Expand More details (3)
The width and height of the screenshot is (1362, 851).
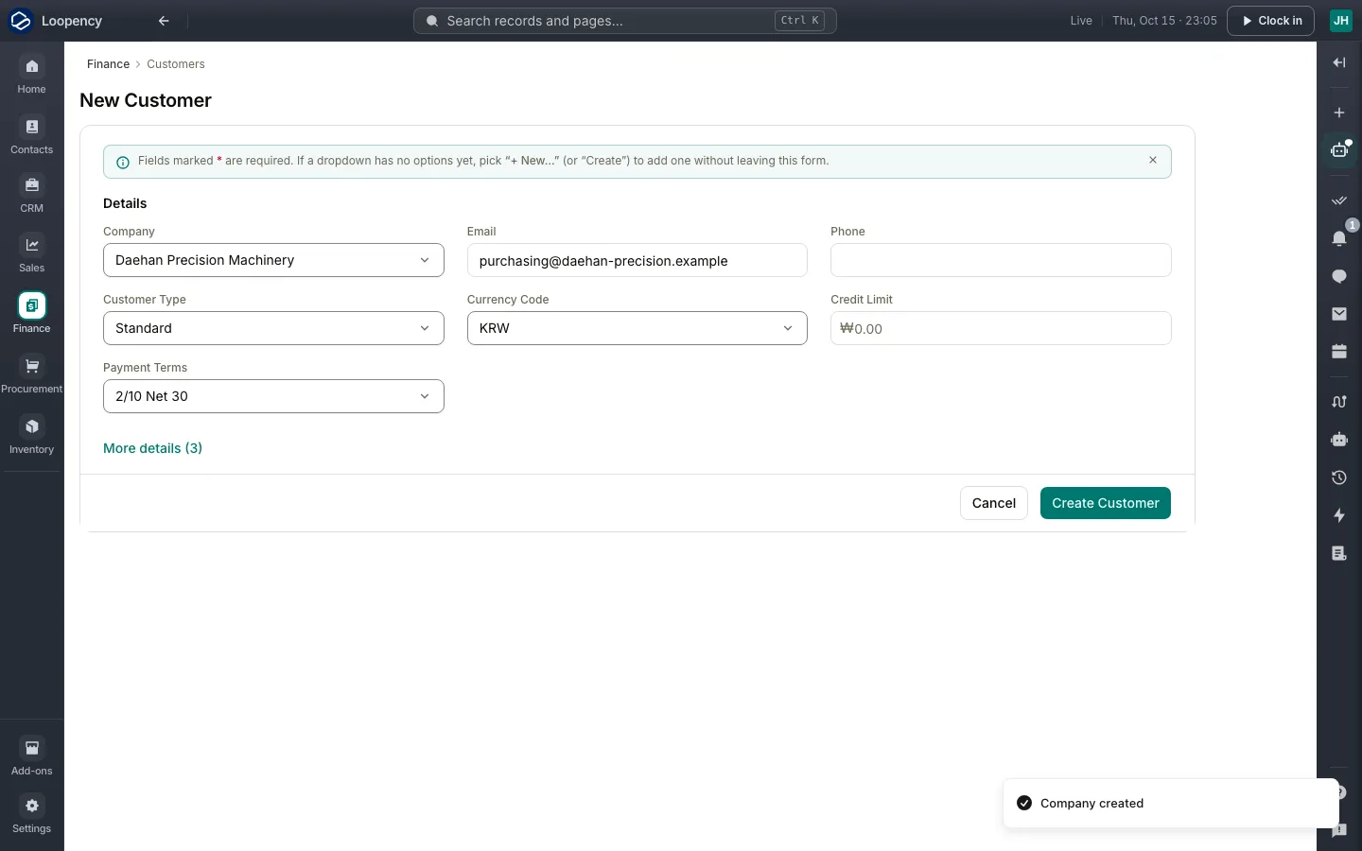coord(152,448)
